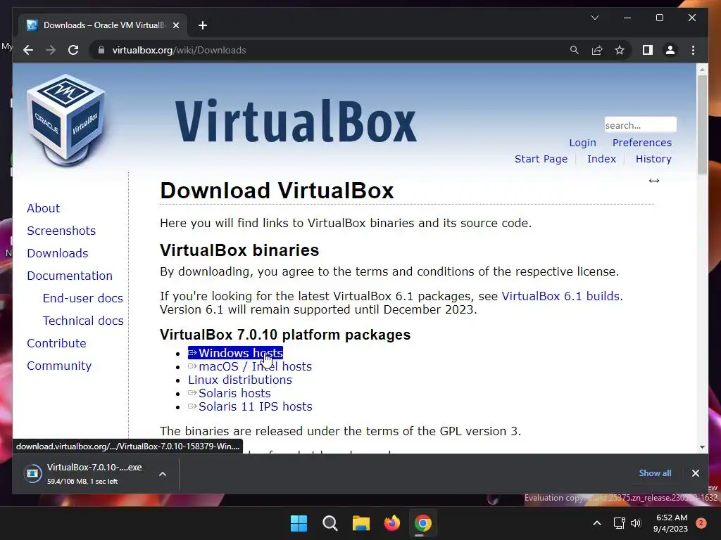Open the clock showing 6:52 AM
The width and height of the screenshot is (721, 540).
[671, 523]
